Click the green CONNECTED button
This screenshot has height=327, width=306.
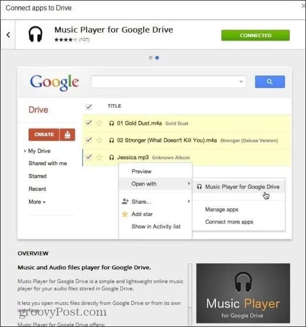pyautogui.click(x=255, y=36)
